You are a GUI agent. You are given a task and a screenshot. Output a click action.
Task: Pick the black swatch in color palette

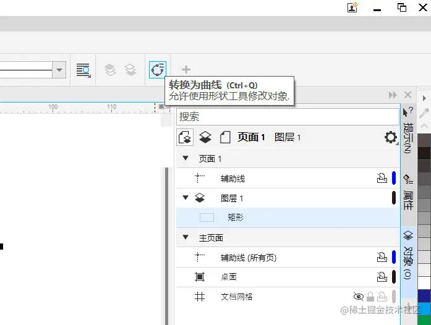pyautogui.click(x=424, y=153)
